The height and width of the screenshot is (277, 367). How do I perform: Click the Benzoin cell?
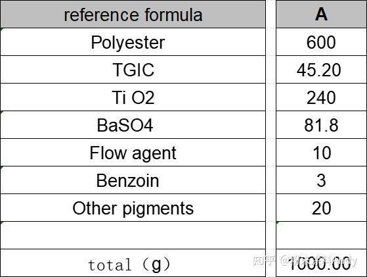(x=133, y=180)
